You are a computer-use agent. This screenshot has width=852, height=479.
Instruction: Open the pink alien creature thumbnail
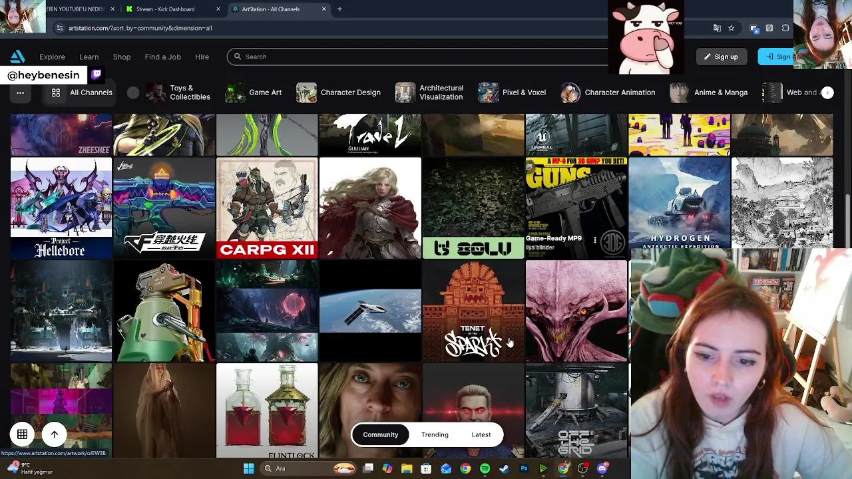[x=576, y=311]
